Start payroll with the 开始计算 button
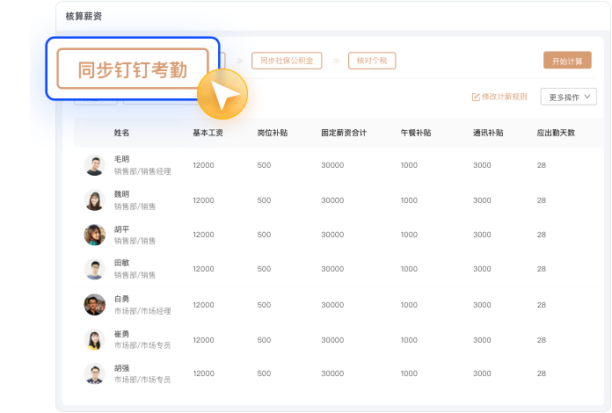The height and width of the screenshot is (413, 612). [567, 61]
